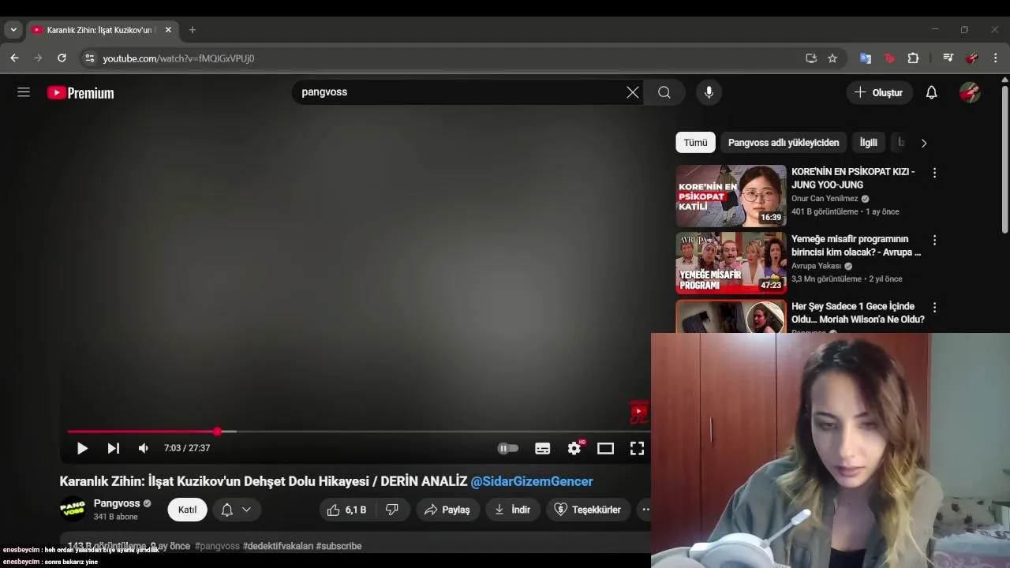Click the youtube.com address bar
The image size is (1010, 568).
[x=442, y=58]
